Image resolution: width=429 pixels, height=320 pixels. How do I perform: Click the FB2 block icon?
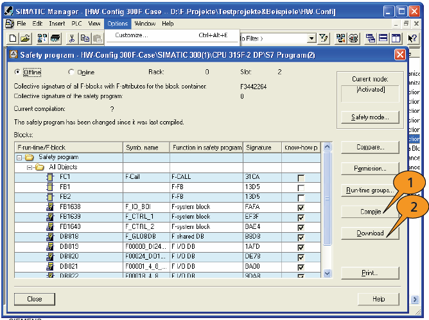coord(50,197)
